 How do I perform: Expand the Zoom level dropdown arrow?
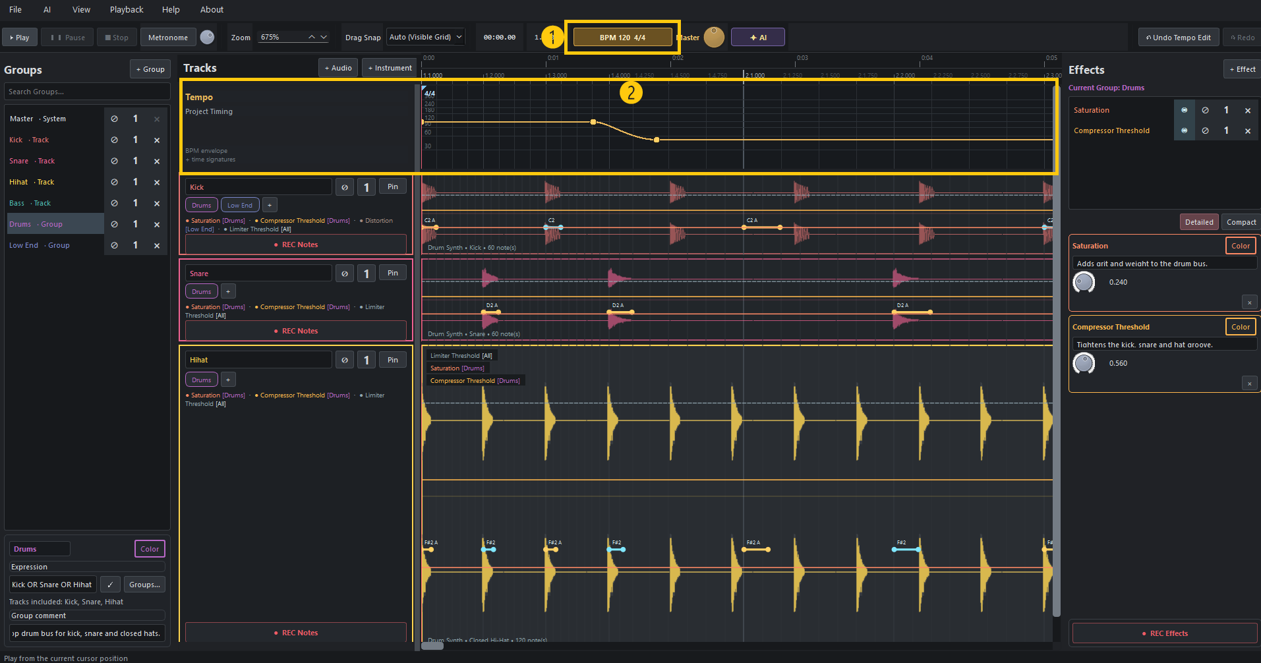pyautogui.click(x=324, y=37)
